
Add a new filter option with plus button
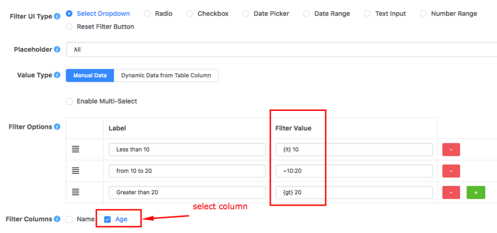click(x=476, y=192)
